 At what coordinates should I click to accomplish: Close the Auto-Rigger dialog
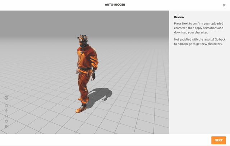(x=224, y=5)
